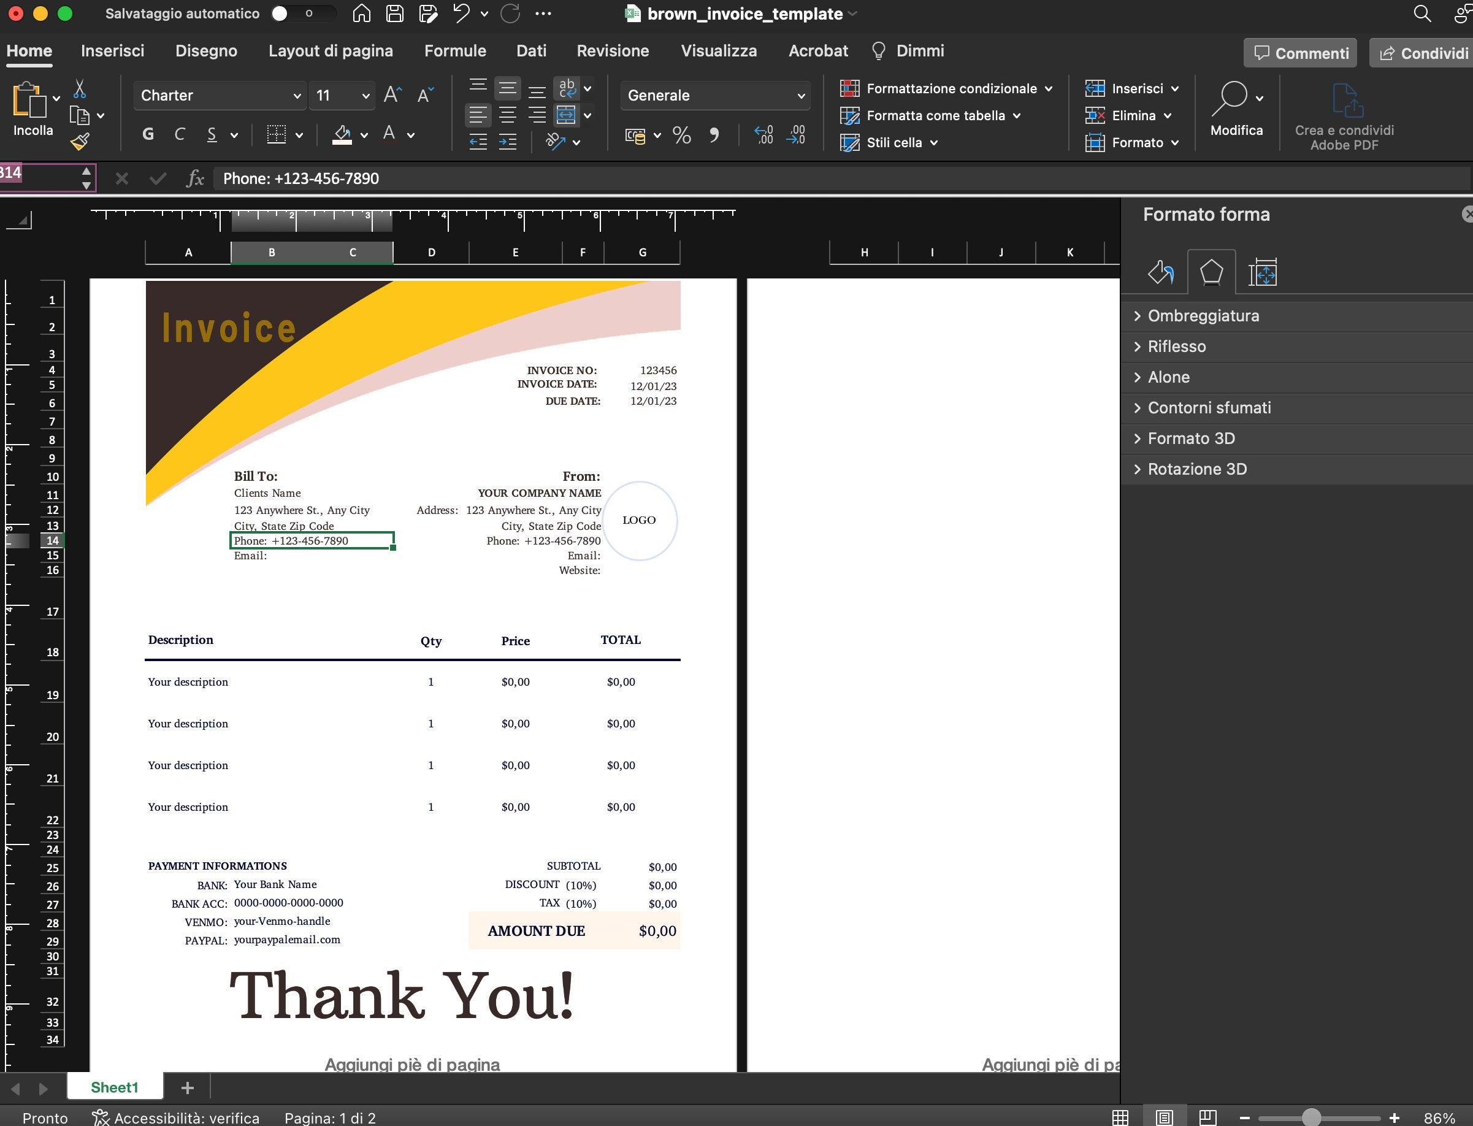
Task: Click the Commenti button
Action: point(1300,53)
